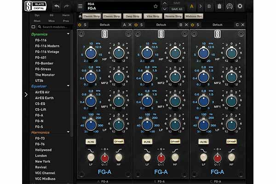Click the HF gain knob on module A
Viewport: 276px width, 184px height.
click(119, 53)
